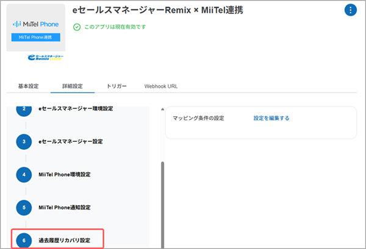
Task: Open MiiTel Phone通知設定 step
Action: [65, 208]
